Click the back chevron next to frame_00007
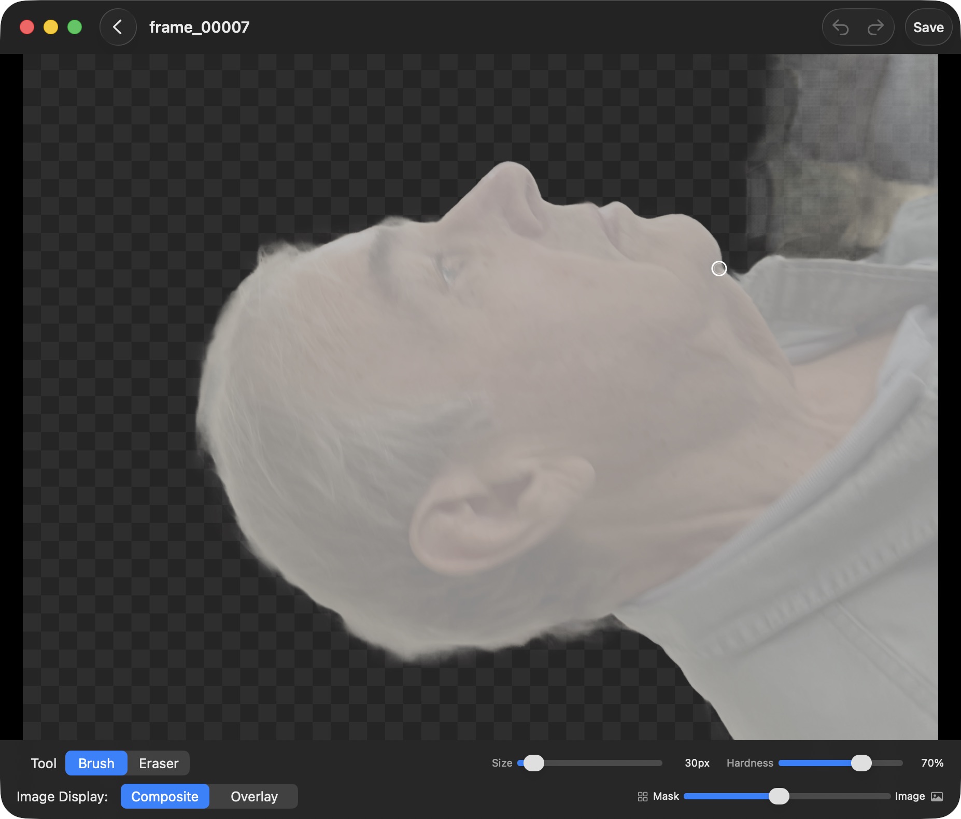This screenshot has height=819, width=961. tap(118, 27)
